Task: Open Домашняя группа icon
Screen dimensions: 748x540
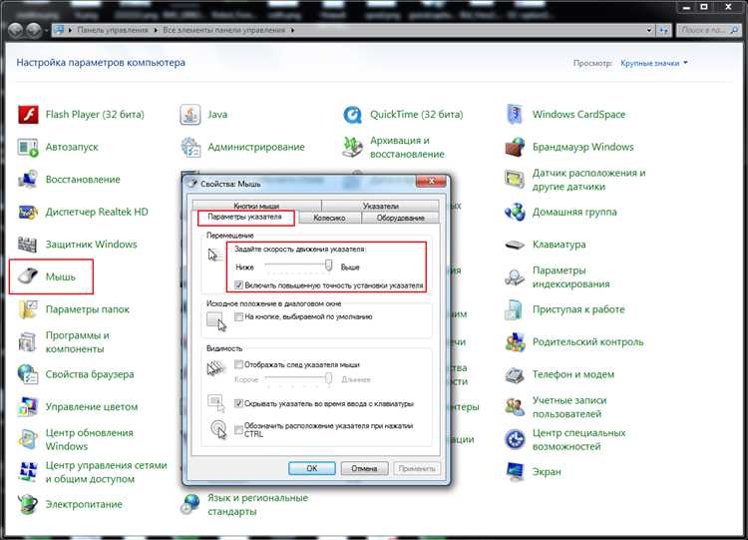Action: pyautogui.click(x=515, y=212)
